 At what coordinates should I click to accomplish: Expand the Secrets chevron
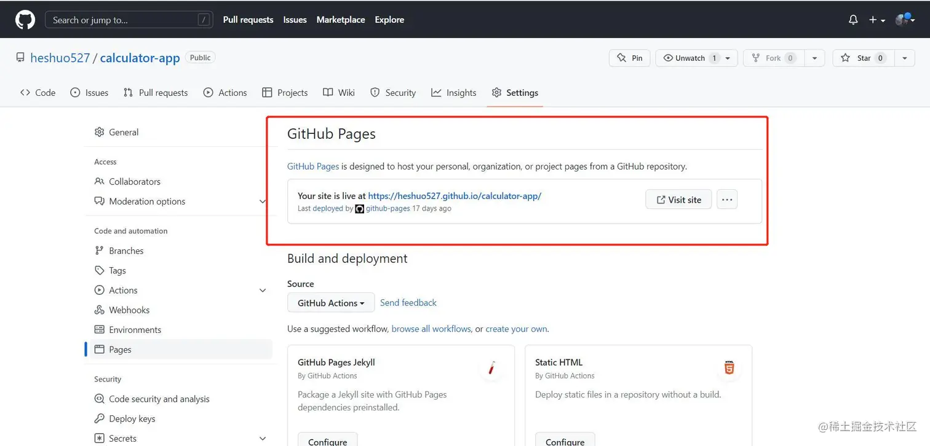pyautogui.click(x=263, y=439)
